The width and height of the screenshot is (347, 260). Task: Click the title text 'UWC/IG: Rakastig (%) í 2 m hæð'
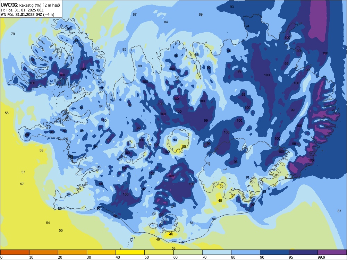point(30,5)
